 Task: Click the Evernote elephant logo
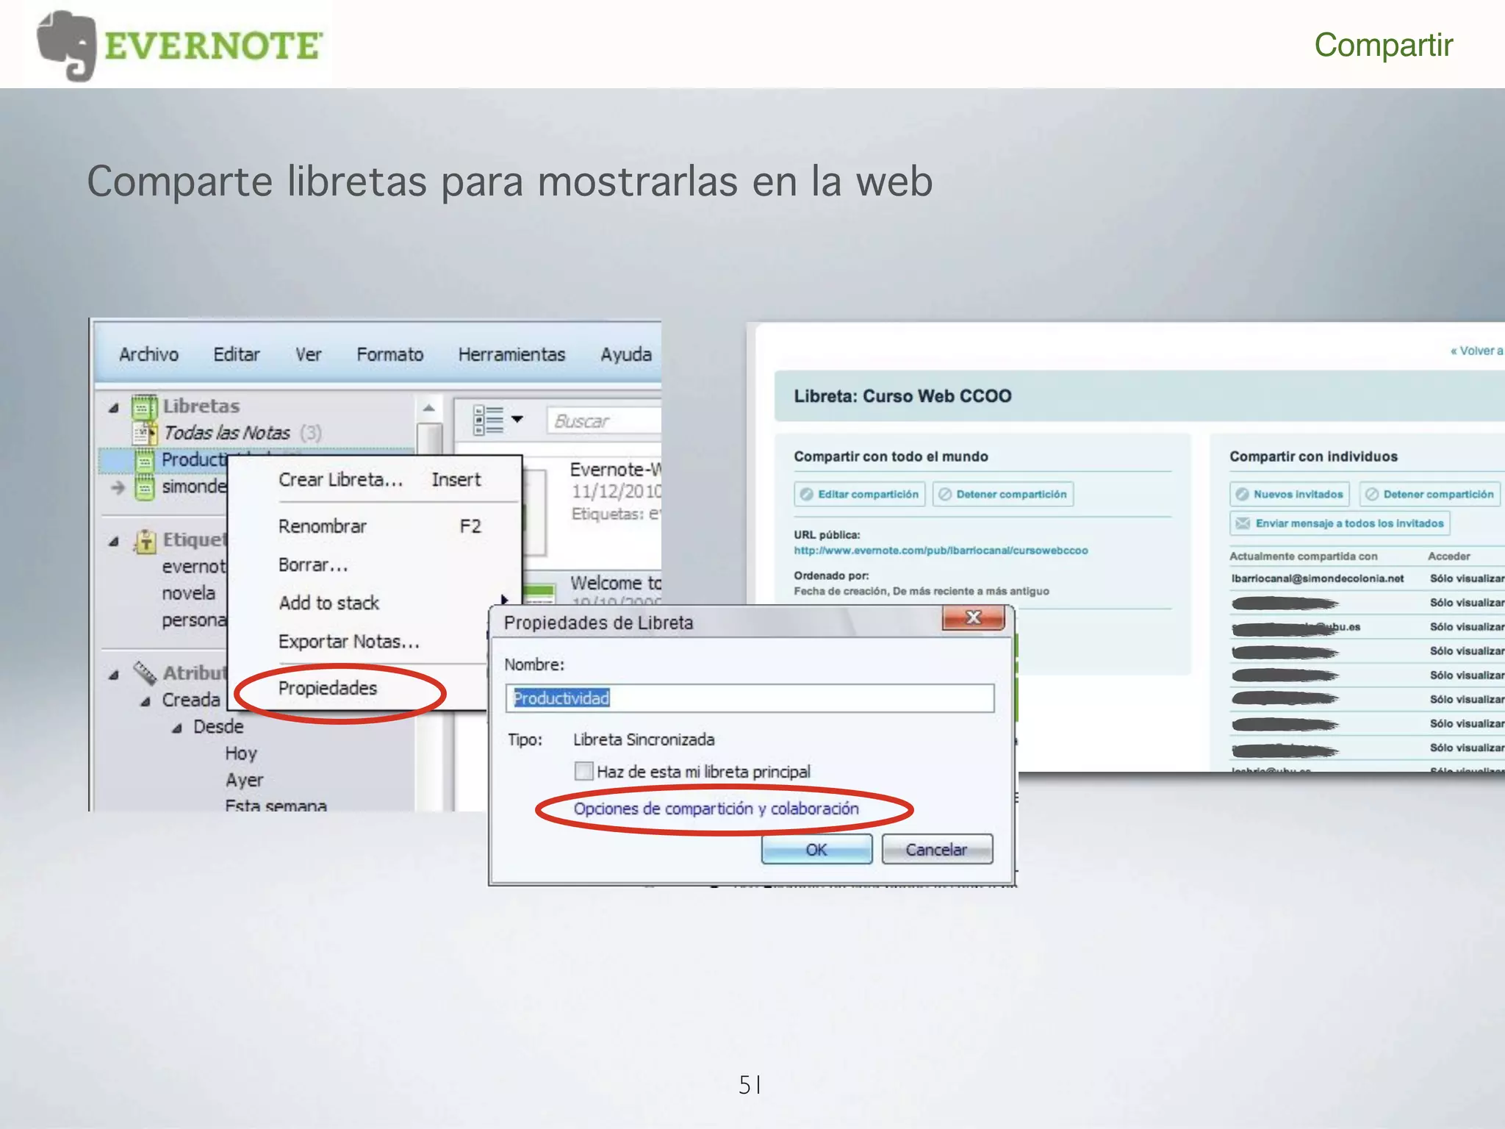pyautogui.click(x=68, y=46)
